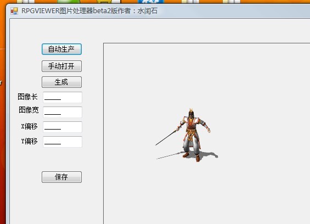Click the X偏移 label

coord(30,126)
